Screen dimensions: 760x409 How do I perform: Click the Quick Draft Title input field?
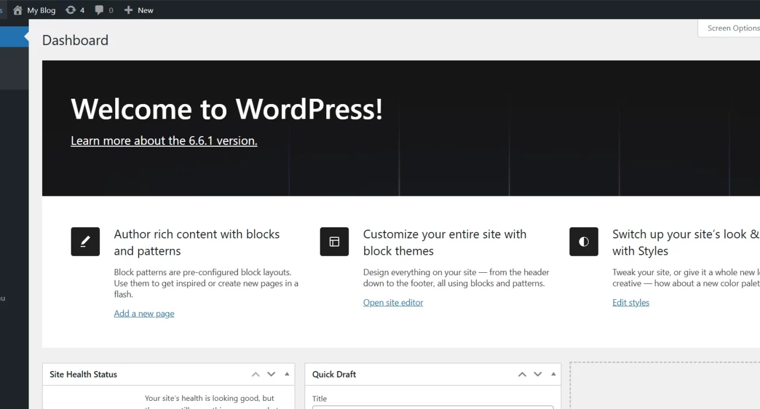(x=433, y=407)
